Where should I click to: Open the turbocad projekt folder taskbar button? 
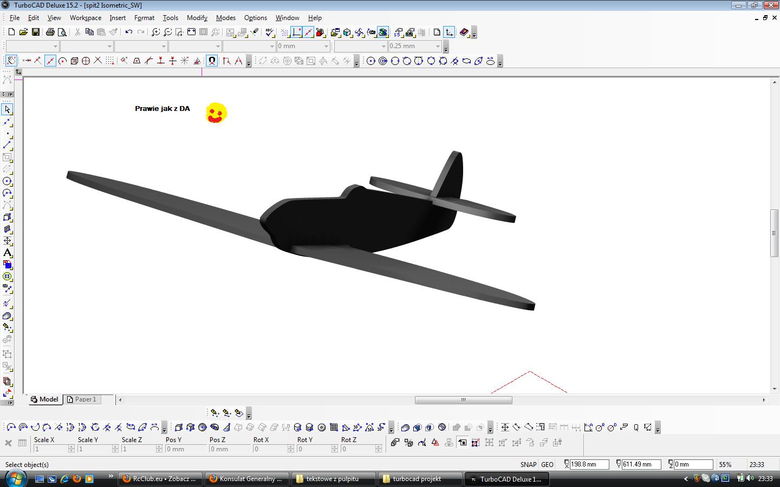420,479
